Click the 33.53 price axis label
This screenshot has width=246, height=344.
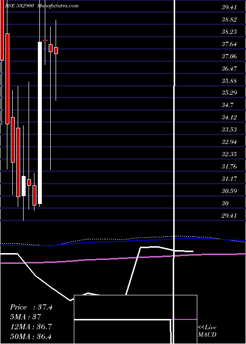[x=229, y=130]
